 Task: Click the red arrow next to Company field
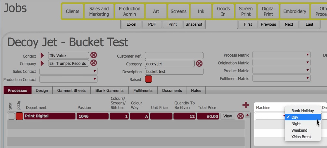coord(42,63)
